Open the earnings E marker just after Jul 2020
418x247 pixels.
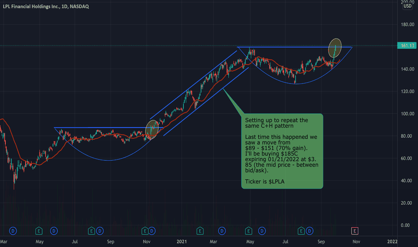point(91,231)
